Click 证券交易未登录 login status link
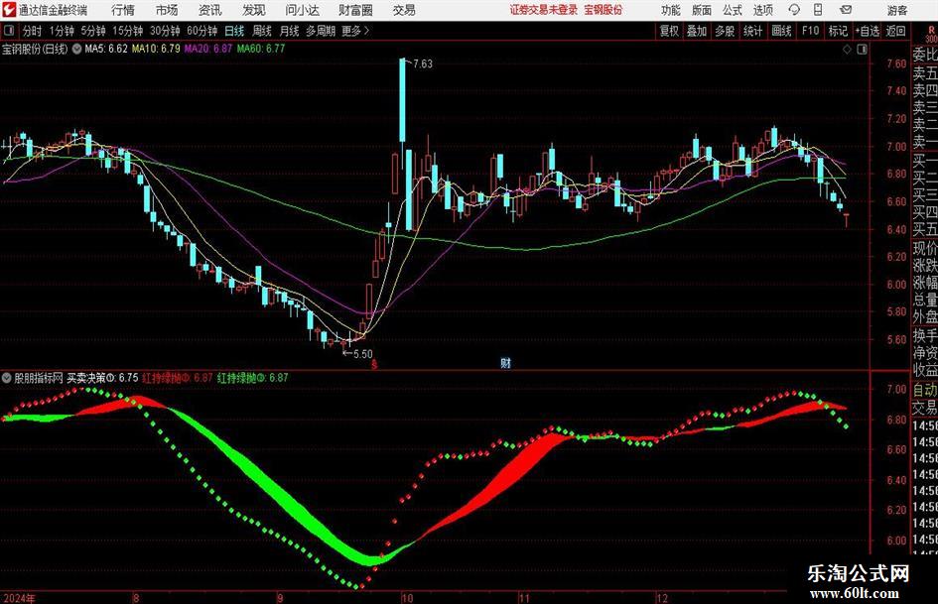 [544, 10]
